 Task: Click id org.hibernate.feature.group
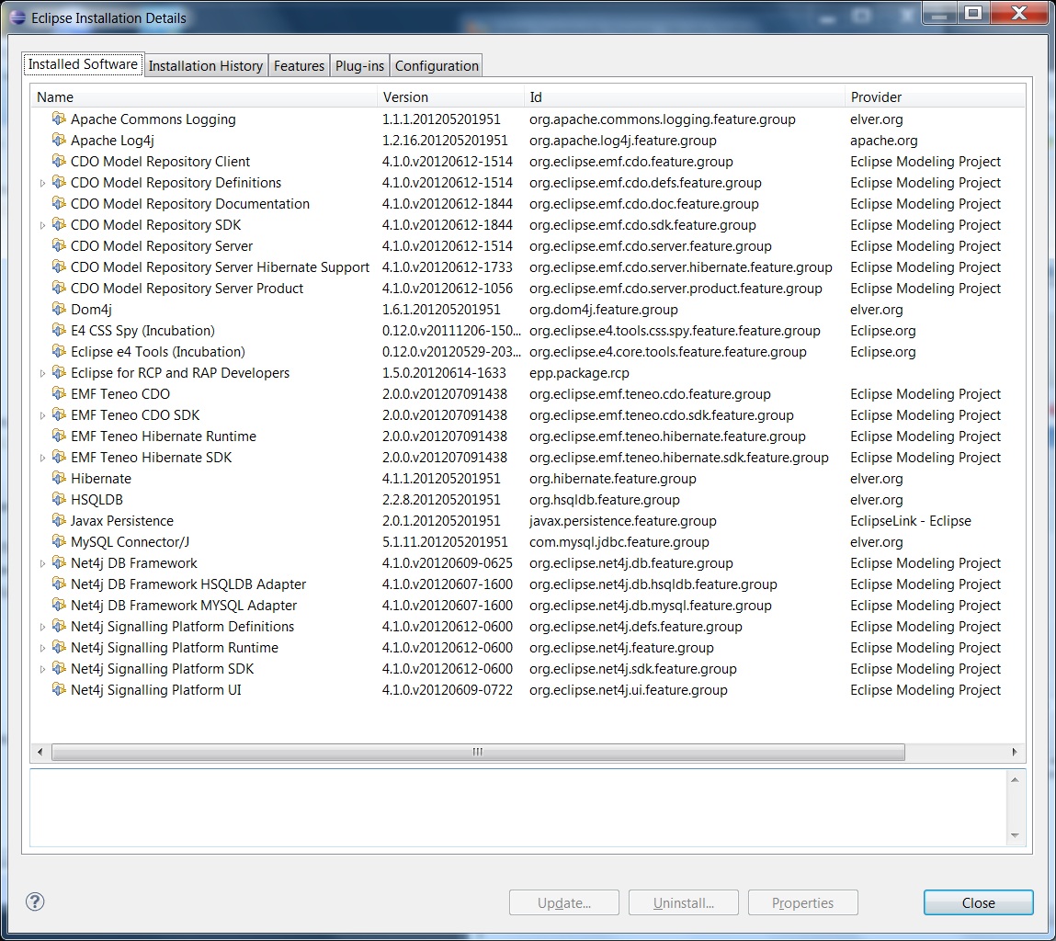613,478
